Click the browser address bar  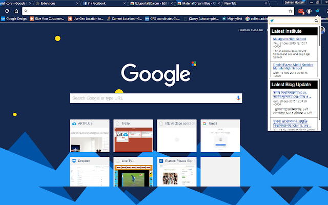click(158, 11)
